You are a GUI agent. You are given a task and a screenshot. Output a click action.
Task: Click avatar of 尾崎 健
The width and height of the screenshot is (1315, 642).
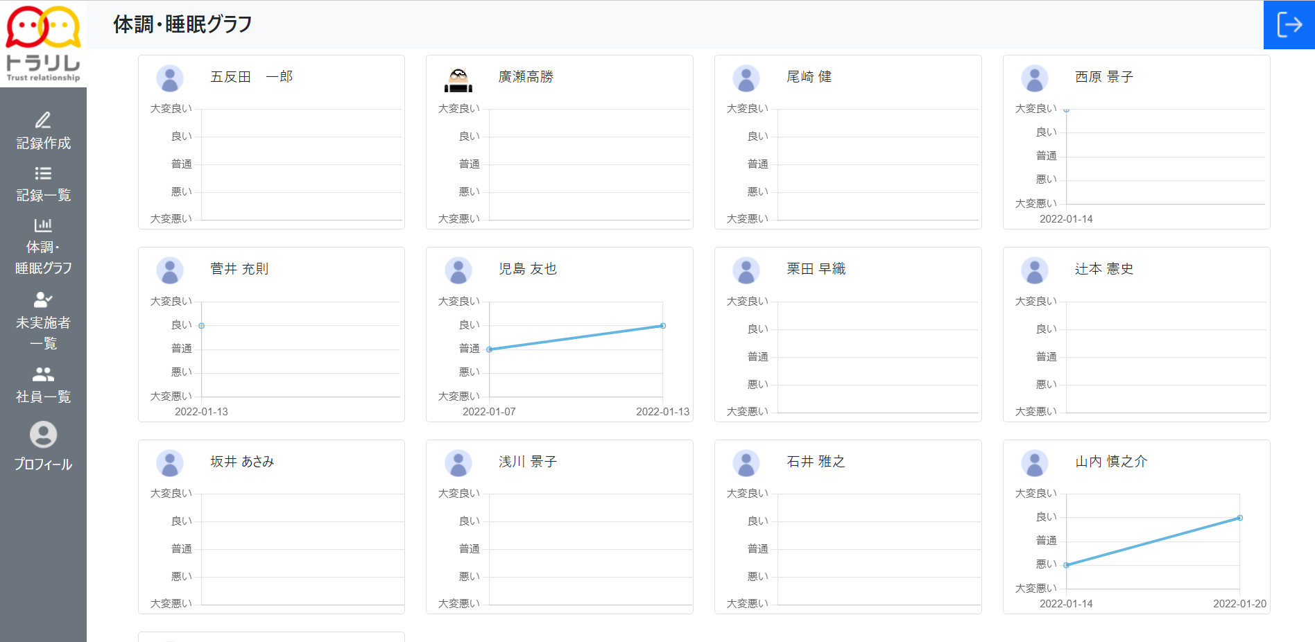(746, 78)
